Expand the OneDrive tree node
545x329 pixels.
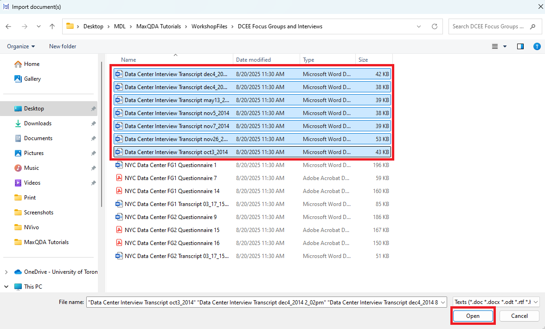pos(6,272)
